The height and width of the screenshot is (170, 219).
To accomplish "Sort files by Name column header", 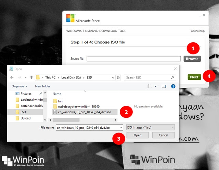I will [57, 94].
